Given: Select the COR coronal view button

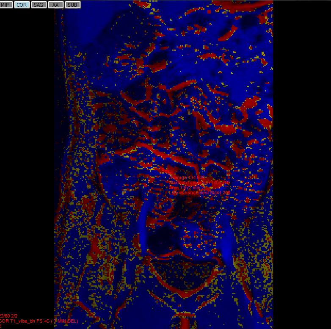Looking at the screenshot, I should [22, 5].
